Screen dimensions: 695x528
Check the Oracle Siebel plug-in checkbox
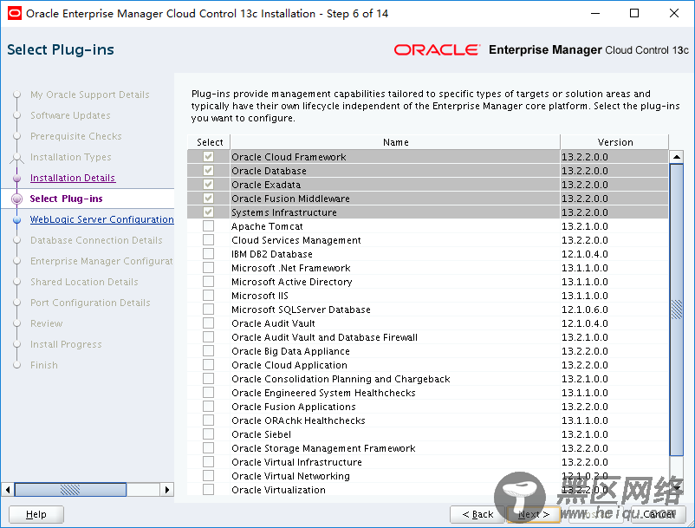[208, 434]
